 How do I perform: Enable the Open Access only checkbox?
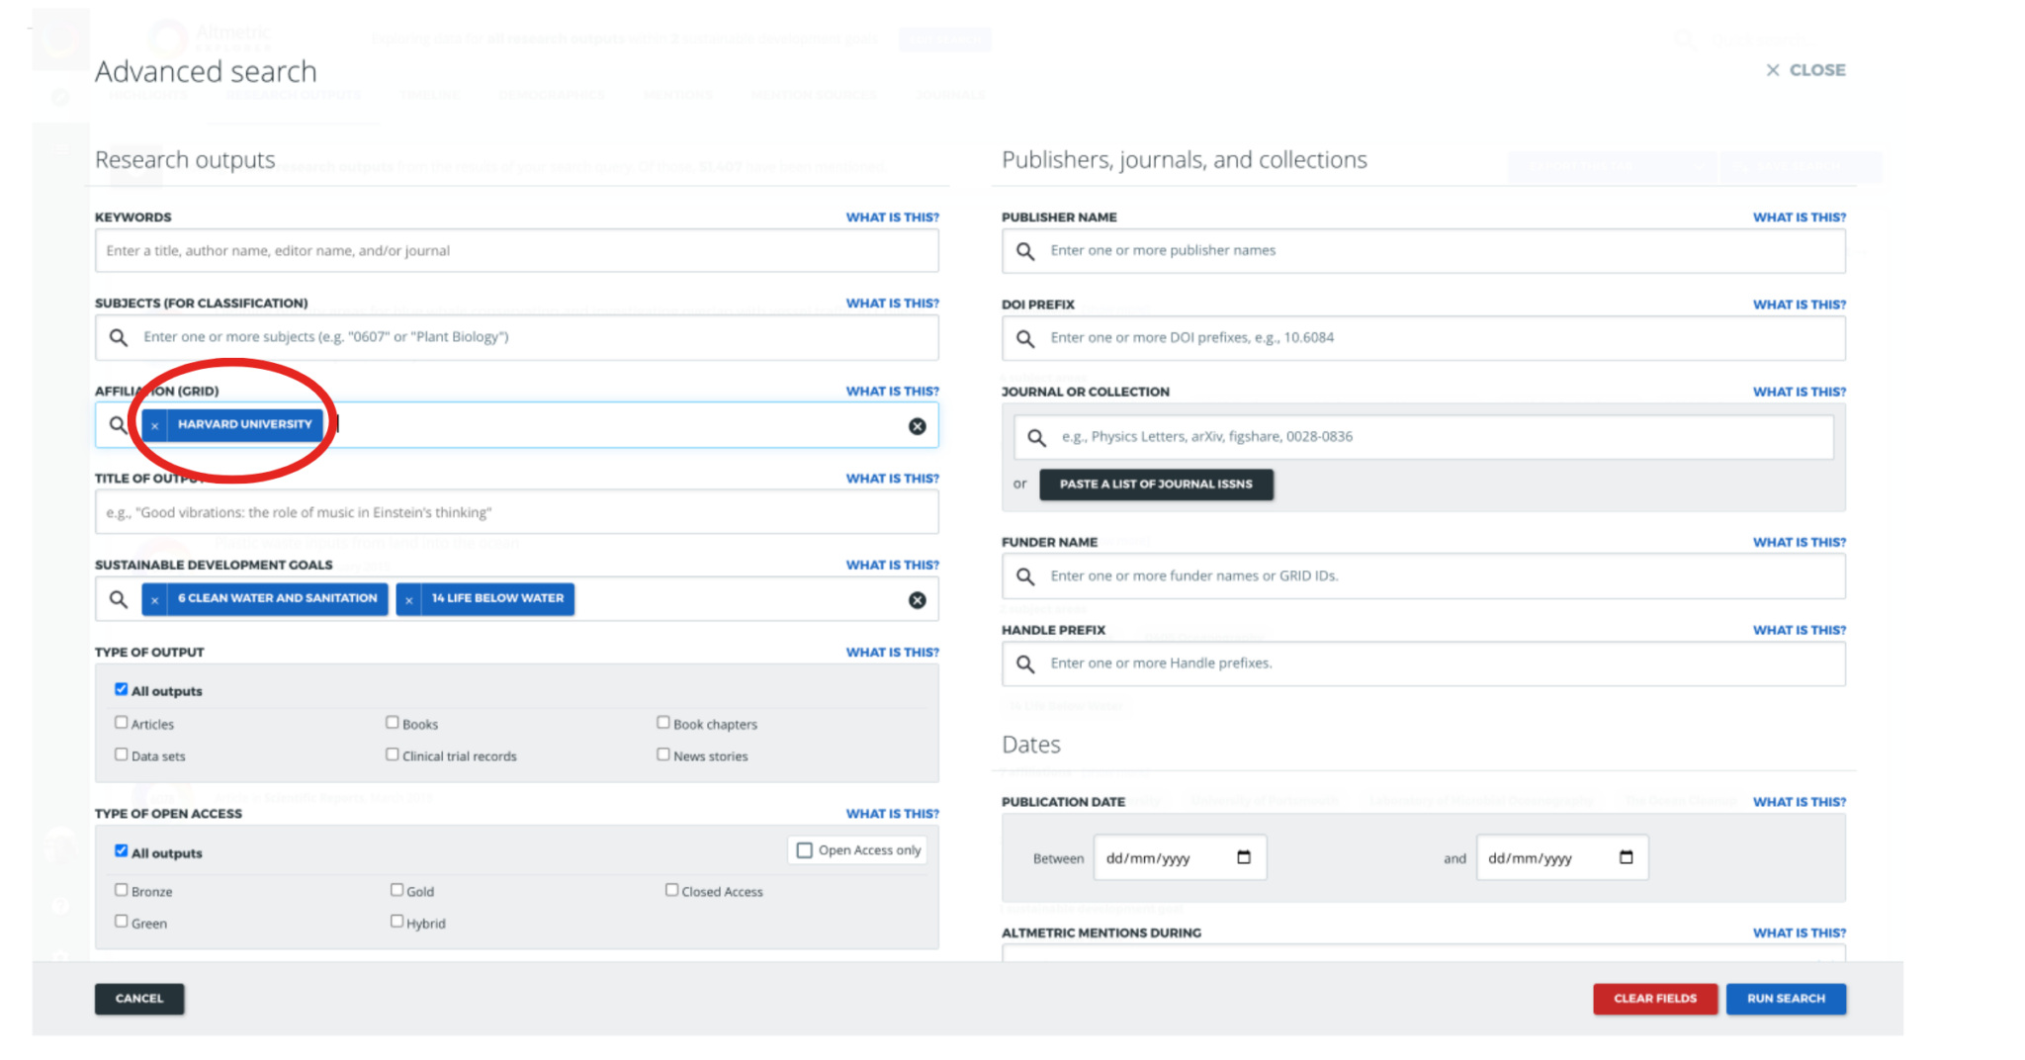[x=805, y=849]
